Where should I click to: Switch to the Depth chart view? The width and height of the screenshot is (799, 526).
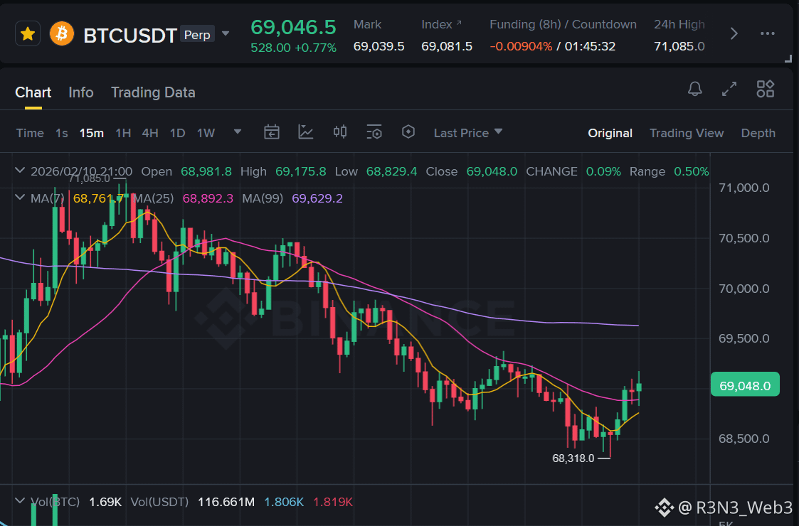tap(758, 133)
